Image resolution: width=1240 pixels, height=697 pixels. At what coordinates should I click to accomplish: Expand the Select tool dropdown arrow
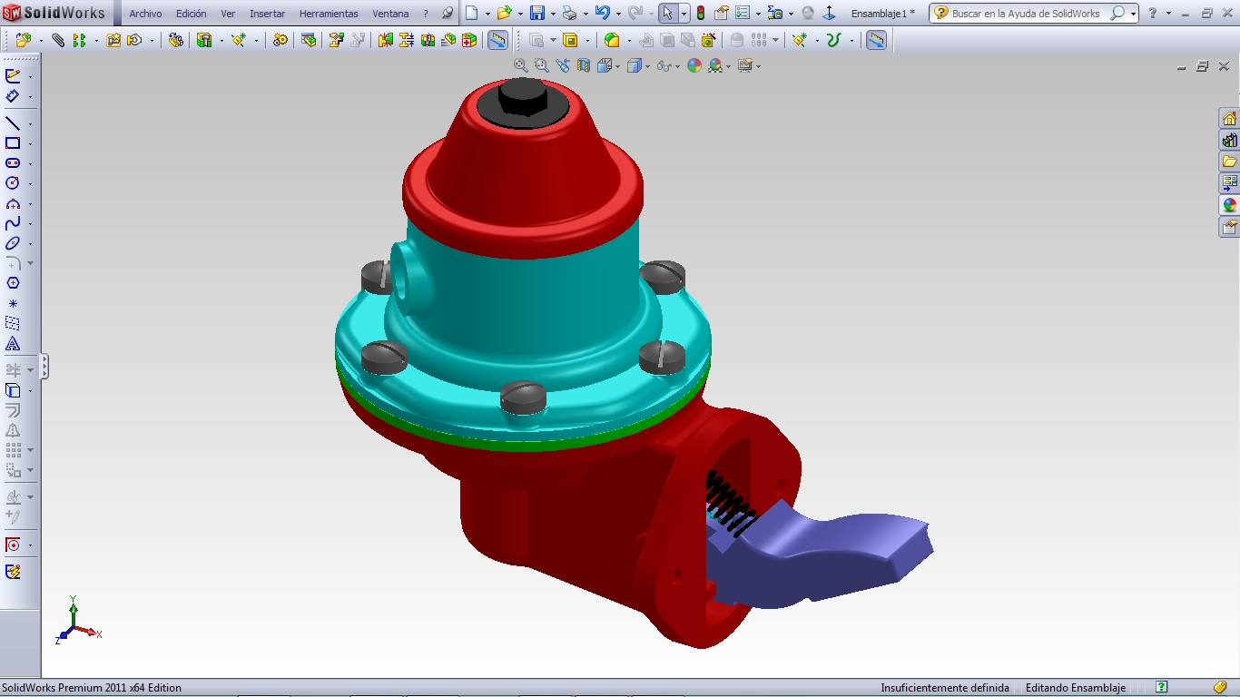(x=684, y=14)
